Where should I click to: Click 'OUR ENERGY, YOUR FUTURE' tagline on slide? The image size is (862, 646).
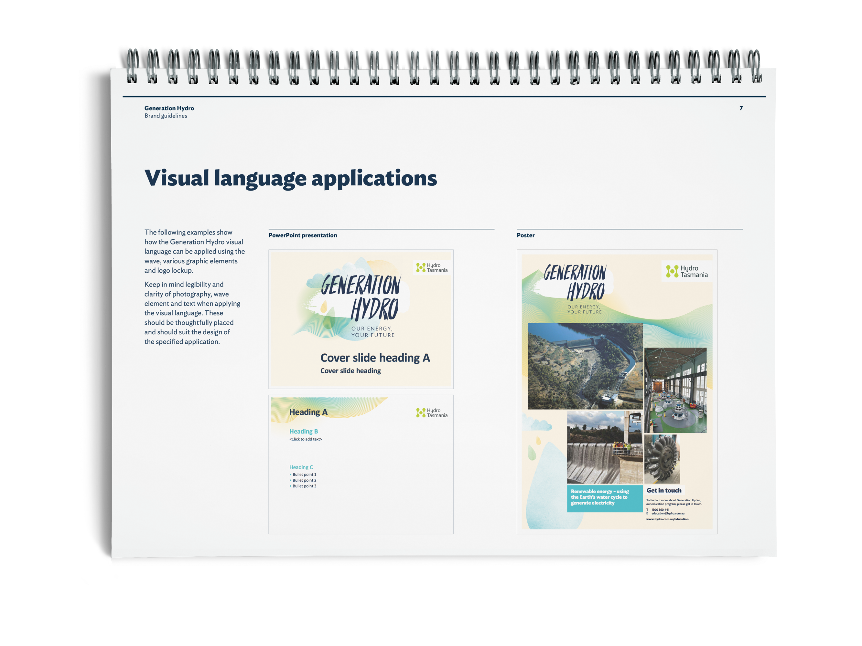(x=373, y=332)
